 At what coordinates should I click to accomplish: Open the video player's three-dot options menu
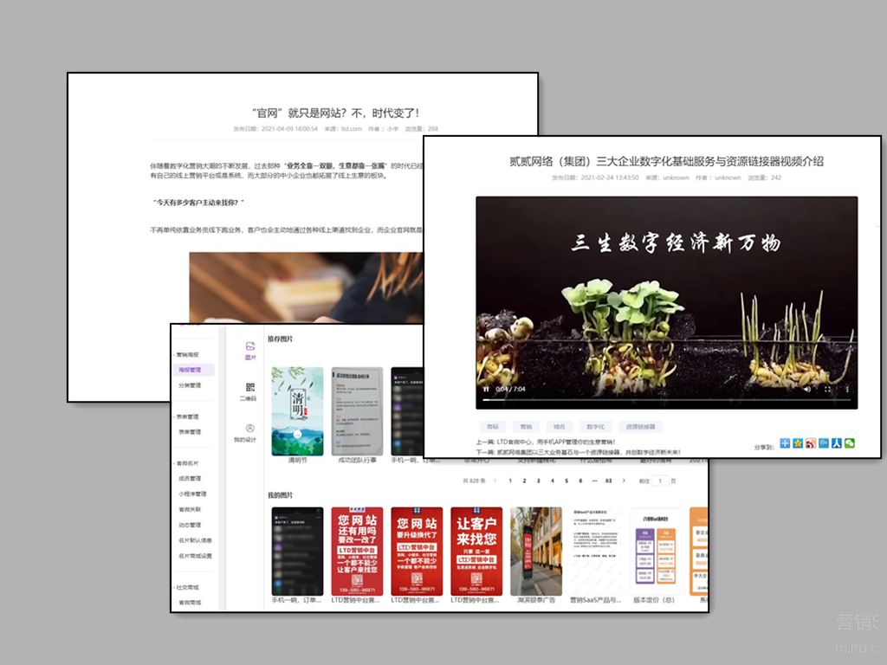pos(847,390)
